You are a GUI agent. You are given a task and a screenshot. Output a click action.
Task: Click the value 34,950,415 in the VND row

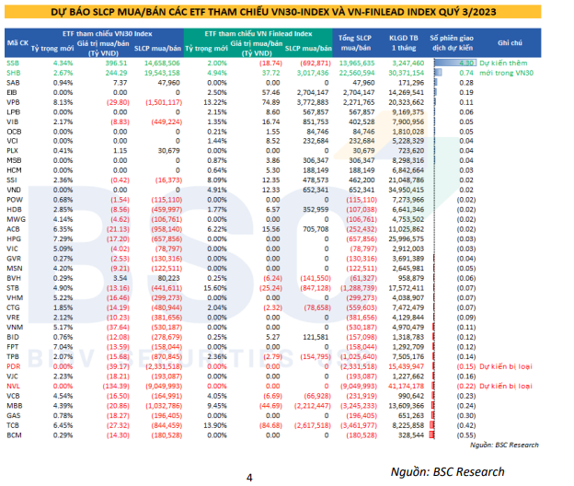[x=406, y=190]
